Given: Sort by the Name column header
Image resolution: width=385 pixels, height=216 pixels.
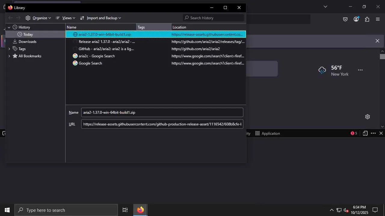Looking at the screenshot, I should point(101,27).
